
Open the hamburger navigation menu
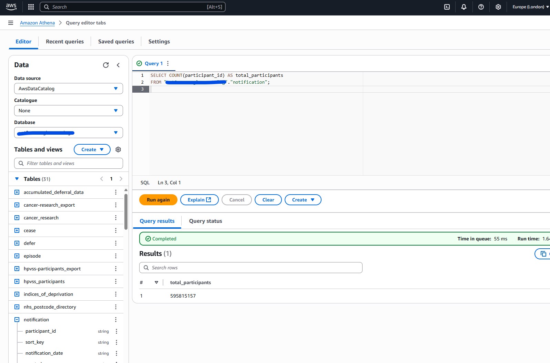pyautogui.click(x=11, y=23)
